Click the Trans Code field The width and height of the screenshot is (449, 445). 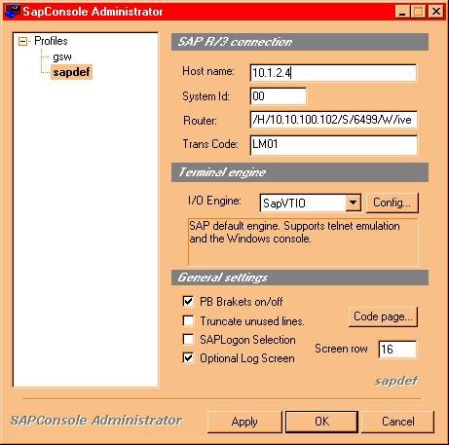[x=333, y=145]
